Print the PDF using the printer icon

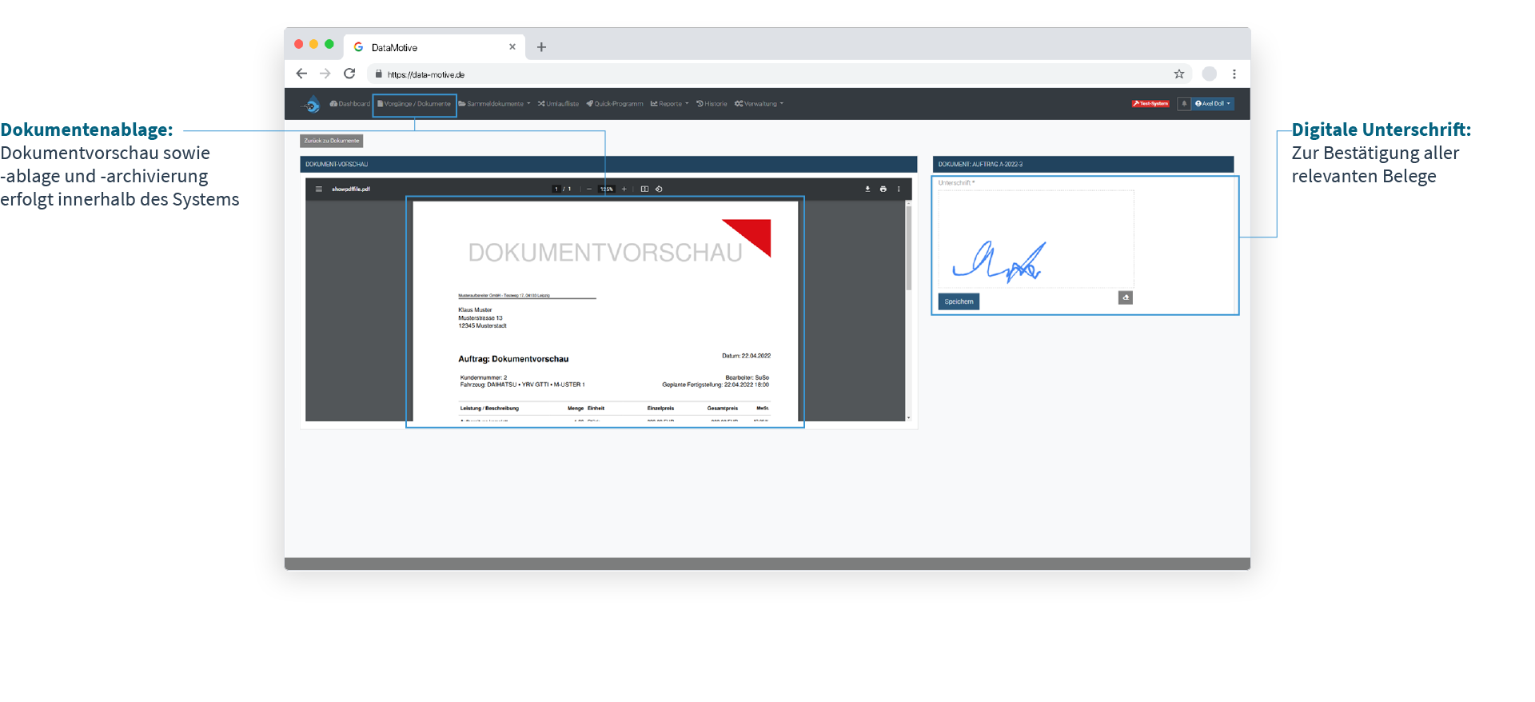[883, 189]
